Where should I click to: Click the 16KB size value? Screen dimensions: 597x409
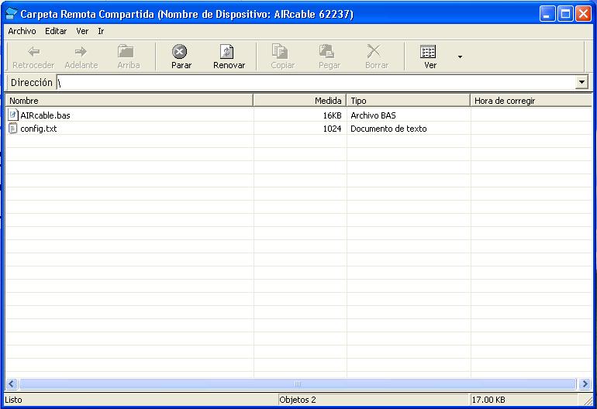(332, 115)
